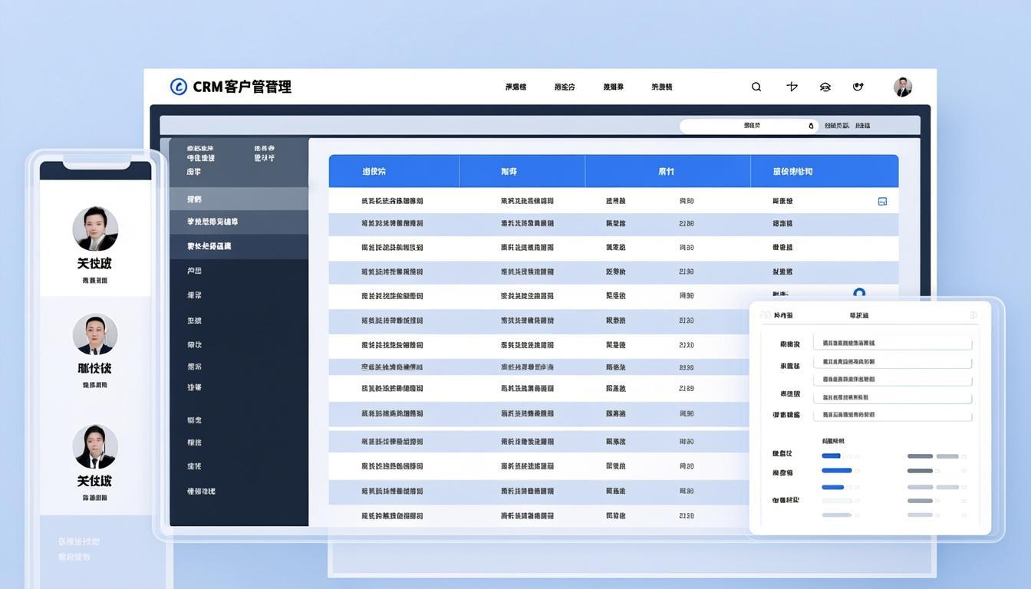Screen dimensions: 1031x589
Task: Click the faint circular icon at popup top-right
Action: point(973,315)
